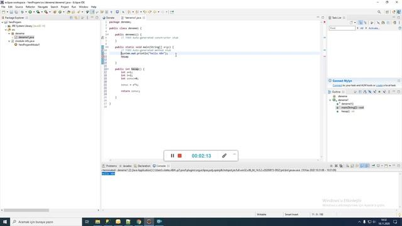Viewport: 402px width, 226px height.
Task: Click the Remove Launch X icon in Console
Action: pos(336,166)
